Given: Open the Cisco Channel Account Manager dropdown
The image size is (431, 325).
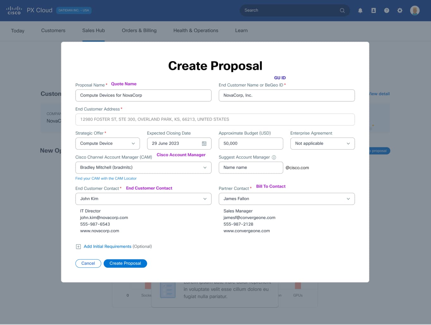Looking at the screenshot, I should coord(143,168).
